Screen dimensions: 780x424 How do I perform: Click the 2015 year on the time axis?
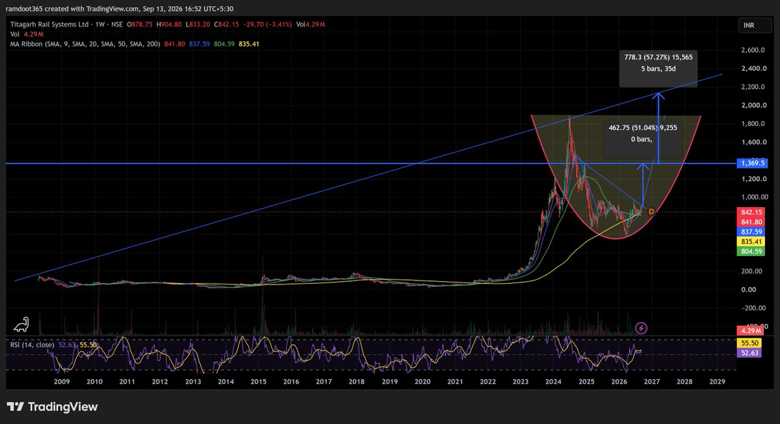[x=258, y=382]
